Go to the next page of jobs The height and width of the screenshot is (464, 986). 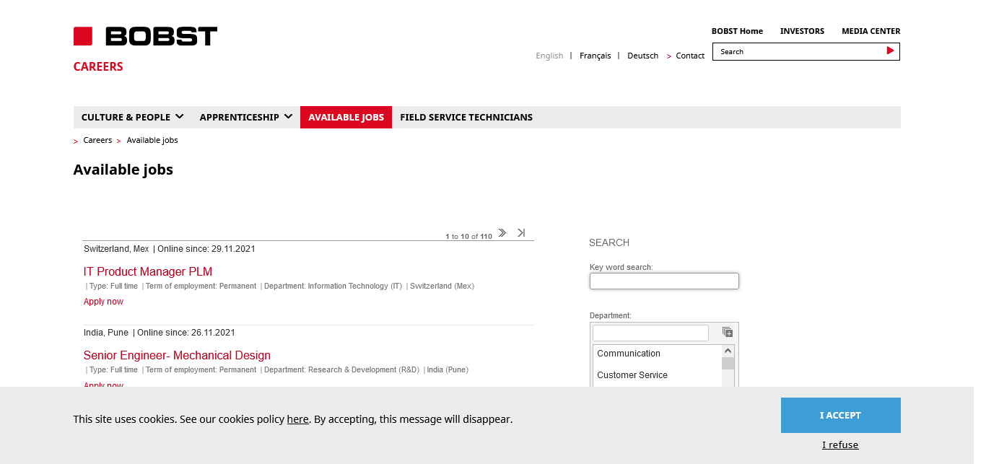click(x=502, y=233)
